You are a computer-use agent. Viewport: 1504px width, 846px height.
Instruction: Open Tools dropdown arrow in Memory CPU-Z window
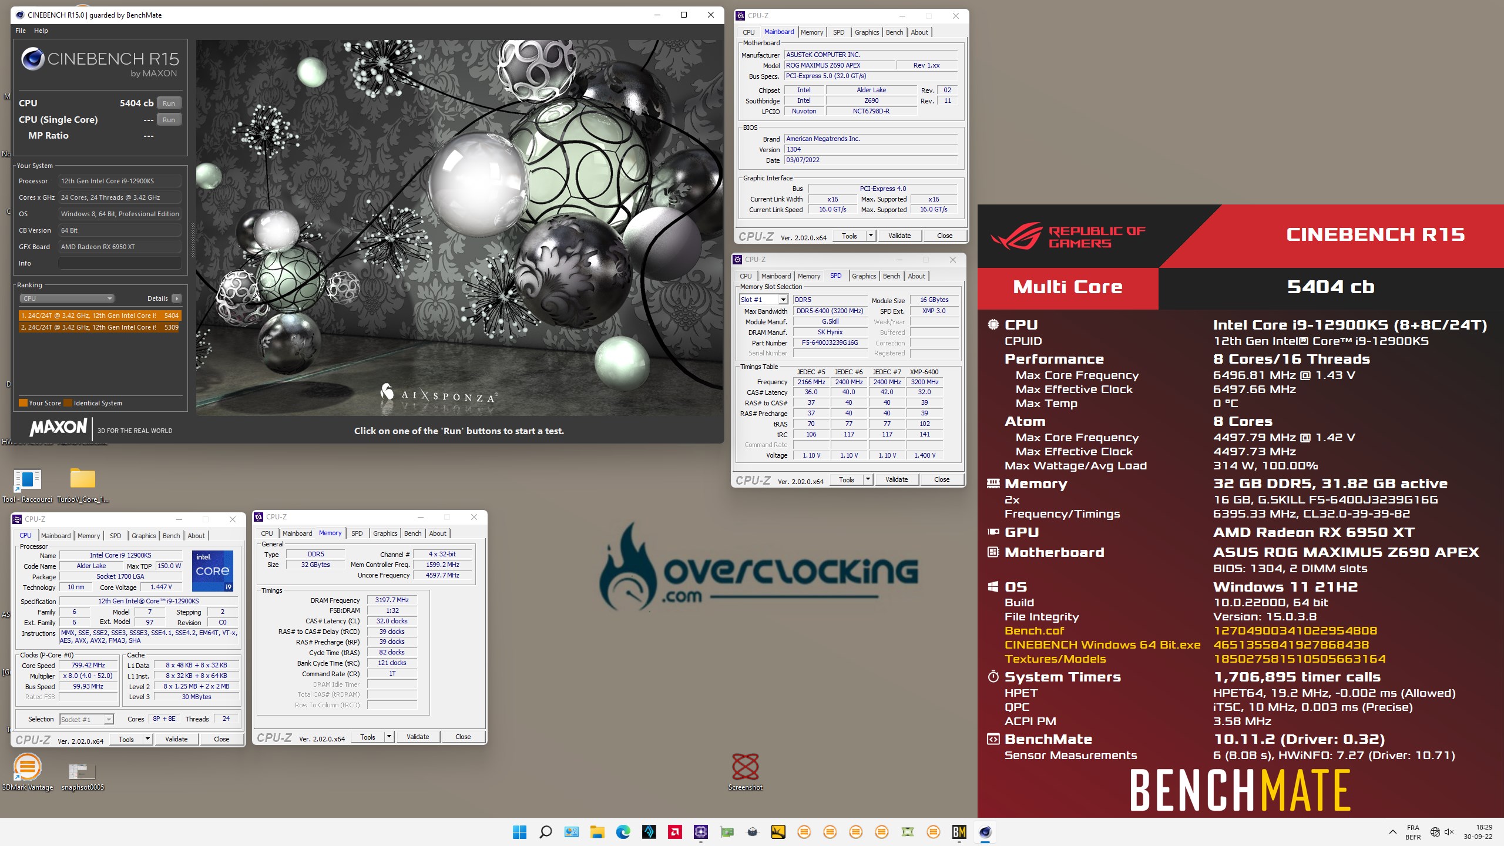(389, 737)
